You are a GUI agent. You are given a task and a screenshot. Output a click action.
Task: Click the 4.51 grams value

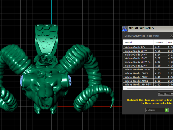(158, 47)
